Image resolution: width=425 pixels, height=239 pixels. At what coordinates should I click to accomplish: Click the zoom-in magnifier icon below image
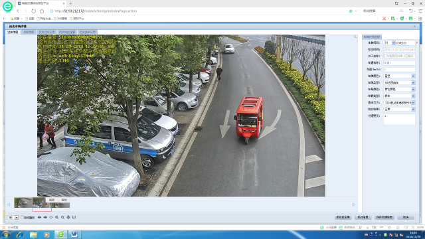point(57,217)
